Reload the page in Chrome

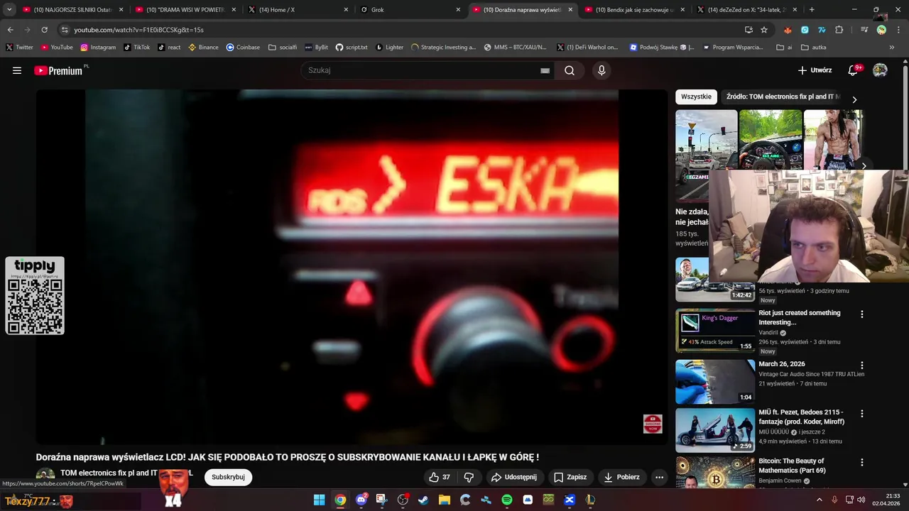pyautogui.click(x=44, y=30)
